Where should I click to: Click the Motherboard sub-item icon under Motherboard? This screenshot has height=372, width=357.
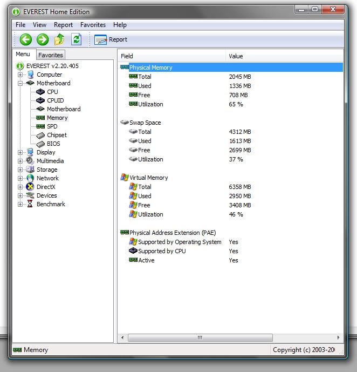point(40,109)
